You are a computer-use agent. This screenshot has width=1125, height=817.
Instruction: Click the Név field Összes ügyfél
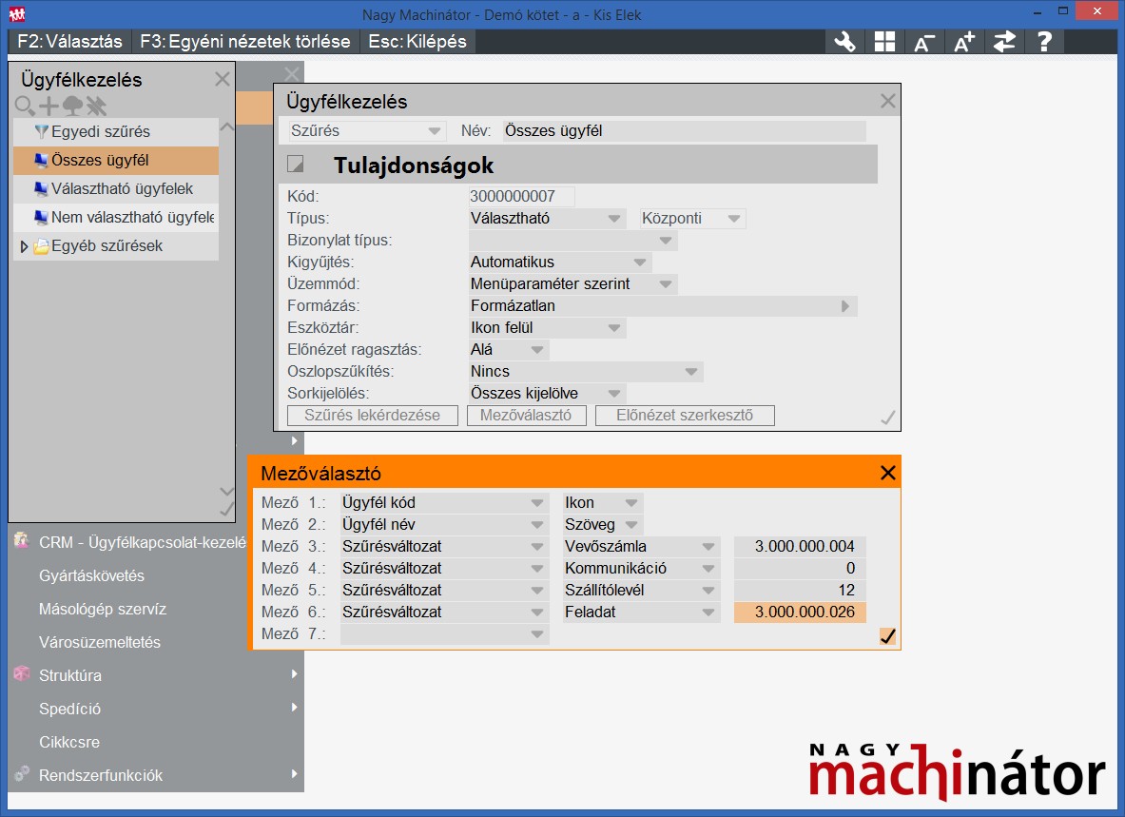(x=684, y=131)
